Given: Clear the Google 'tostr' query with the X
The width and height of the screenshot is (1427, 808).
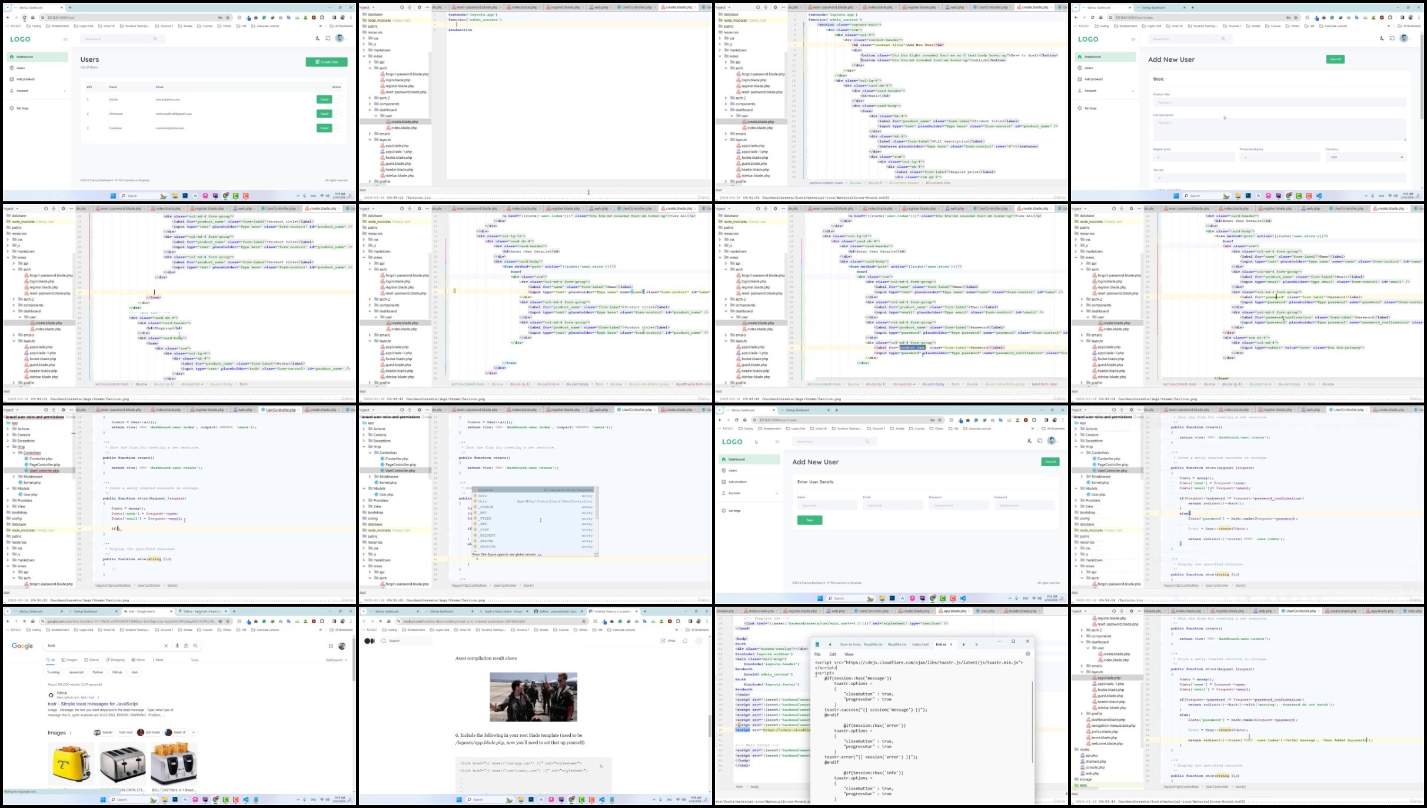Looking at the screenshot, I should pos(166,646).
